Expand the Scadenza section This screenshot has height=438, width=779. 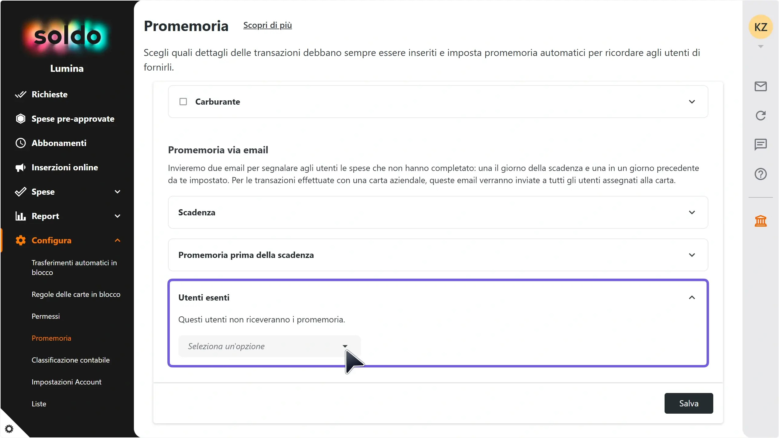(x=438, y=212)
